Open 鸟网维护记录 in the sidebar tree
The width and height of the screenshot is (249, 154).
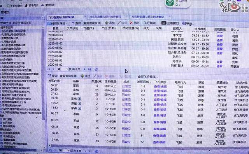[x=9, y=42]
